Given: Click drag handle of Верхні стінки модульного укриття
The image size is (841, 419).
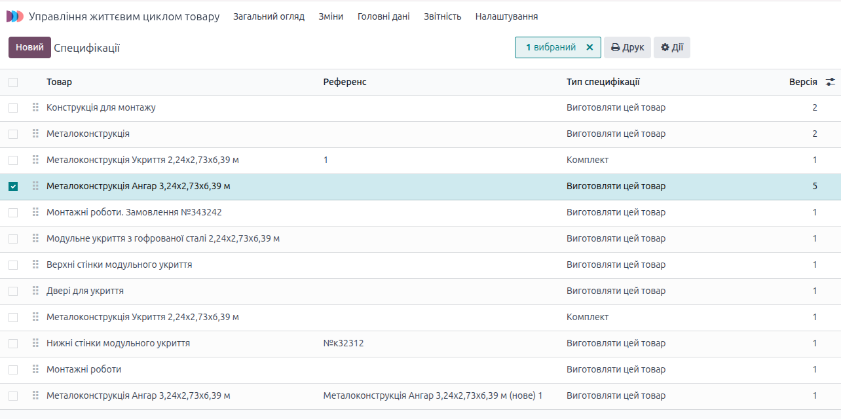Looking at the screenshot, I should pyautogui.click(x=35, y=264).
